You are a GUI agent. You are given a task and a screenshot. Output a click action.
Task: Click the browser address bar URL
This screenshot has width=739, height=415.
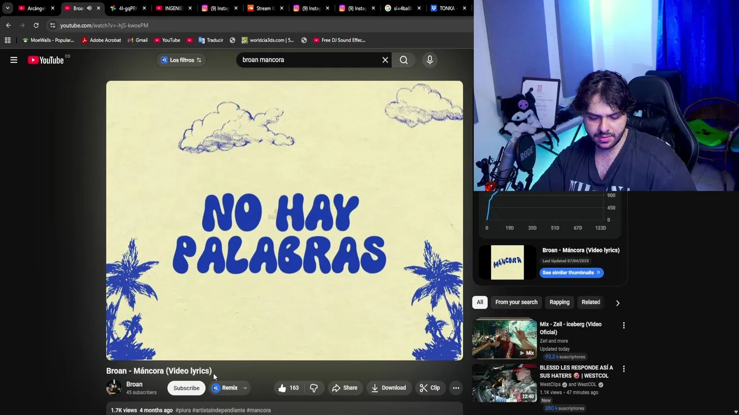point(104,25)
